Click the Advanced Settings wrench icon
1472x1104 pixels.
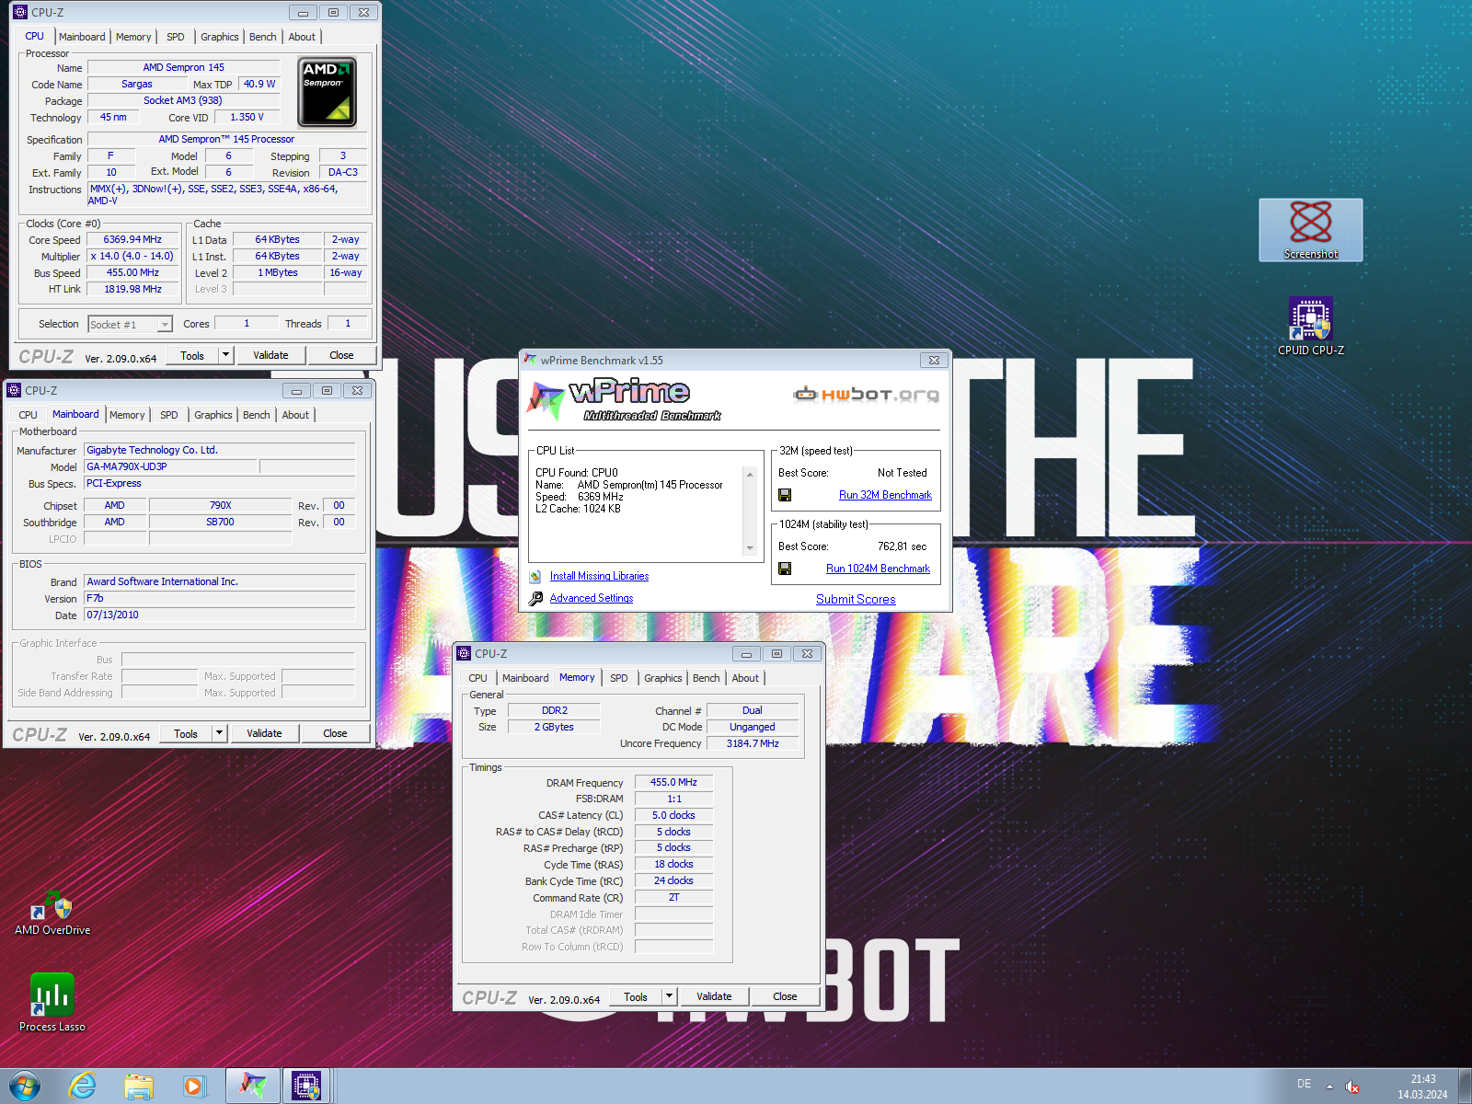[535, 599]
